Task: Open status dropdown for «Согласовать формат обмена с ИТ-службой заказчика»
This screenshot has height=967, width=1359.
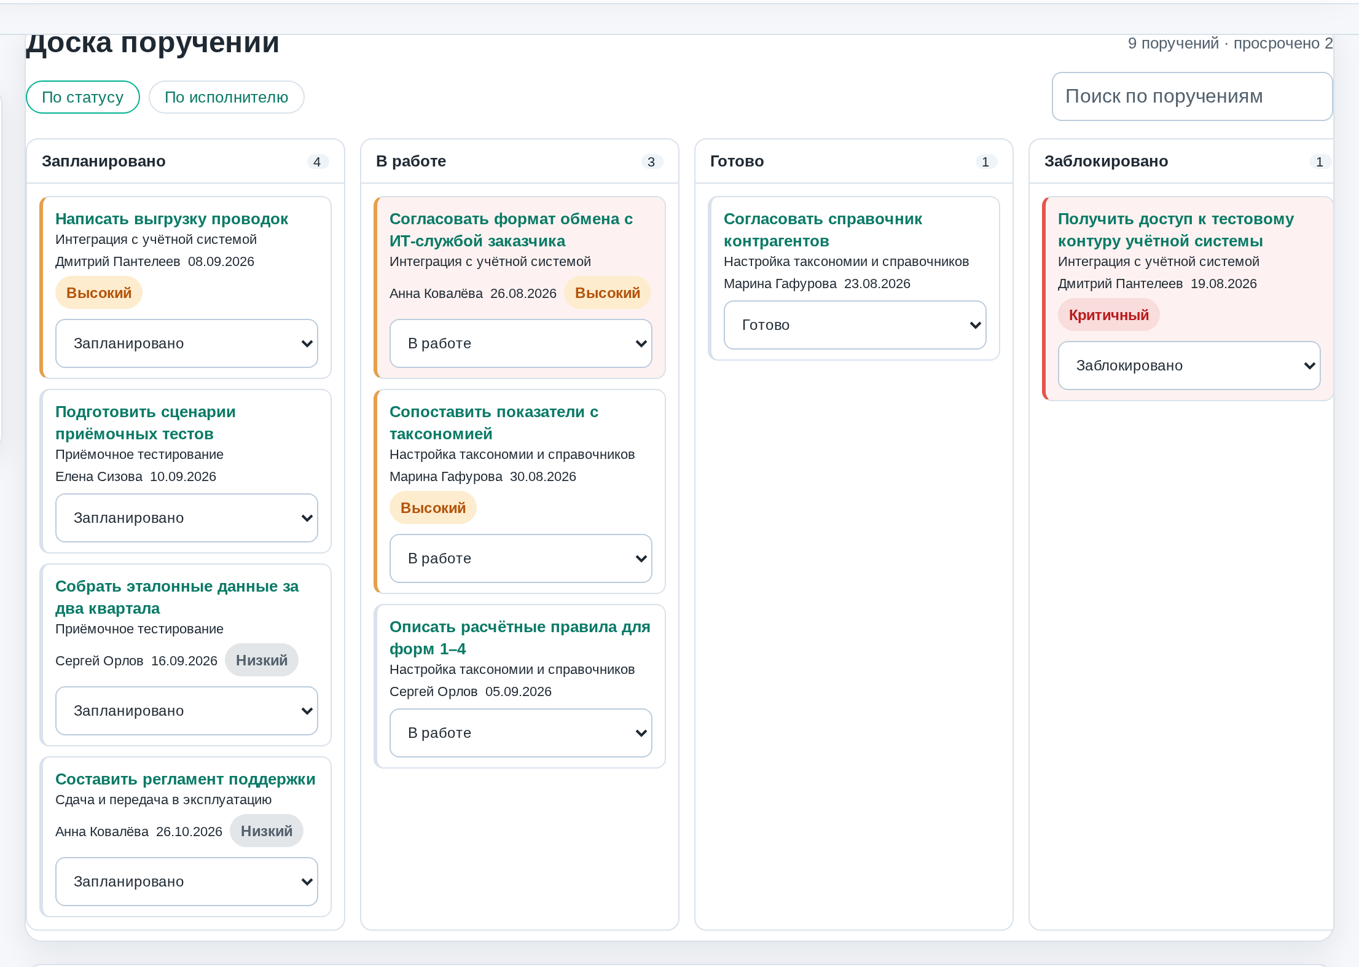Action: [521, 343]
